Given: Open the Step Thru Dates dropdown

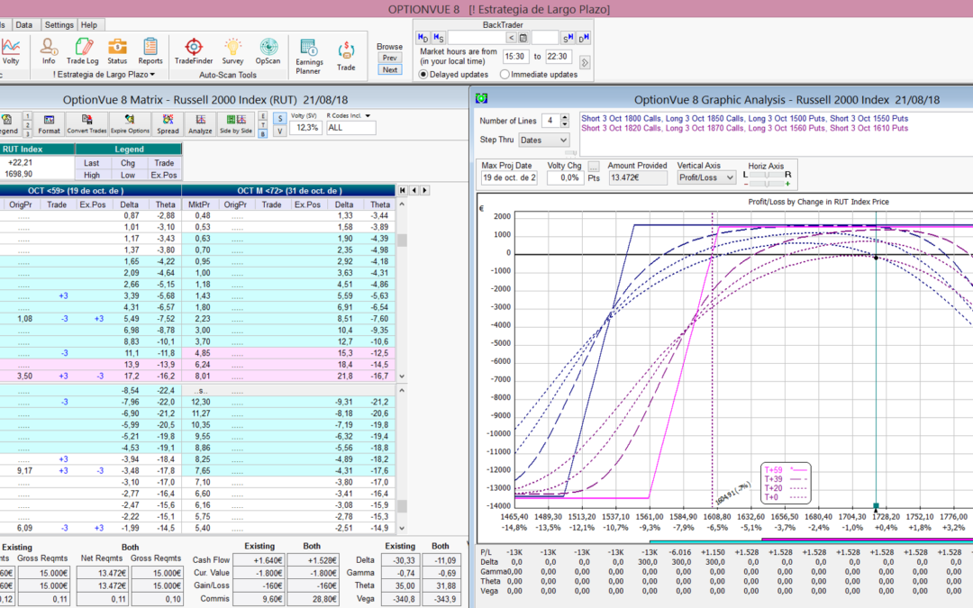Looking at the screenshot, I should [543, 141].
